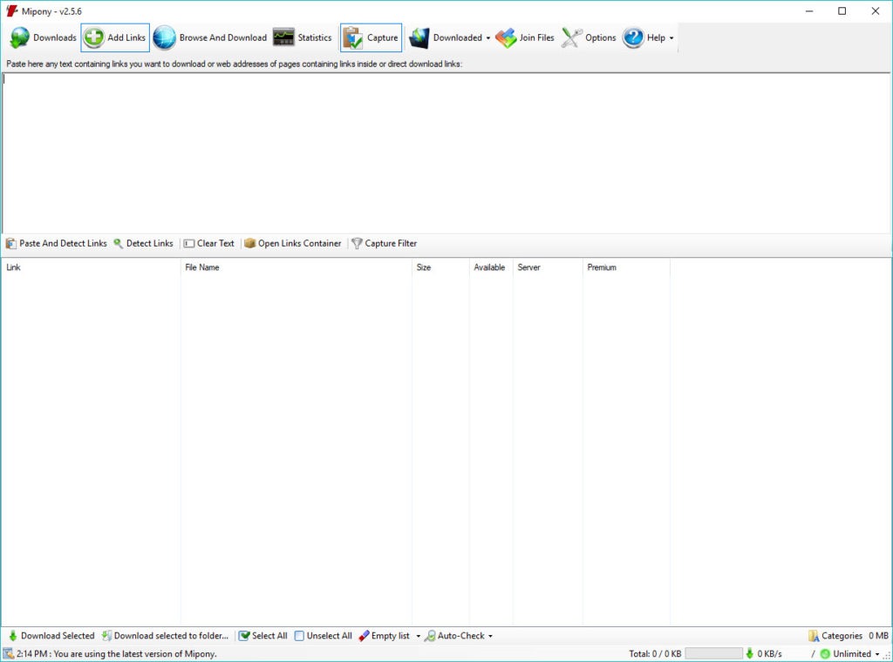Click the Open Links Container box icon

[249, 243]
